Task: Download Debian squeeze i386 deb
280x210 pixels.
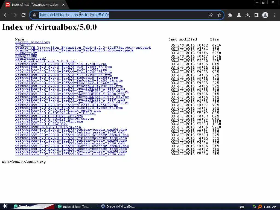Action: pos(71,138)
